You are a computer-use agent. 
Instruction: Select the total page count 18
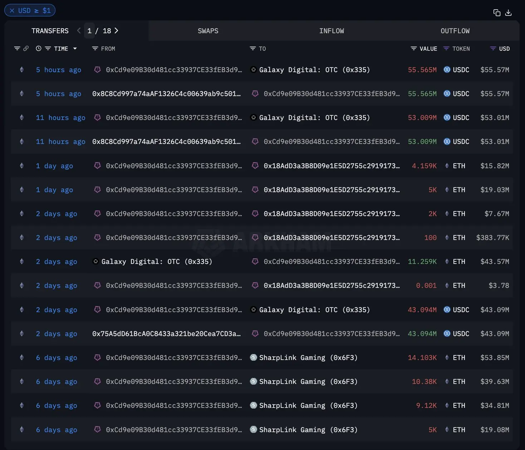107,31
